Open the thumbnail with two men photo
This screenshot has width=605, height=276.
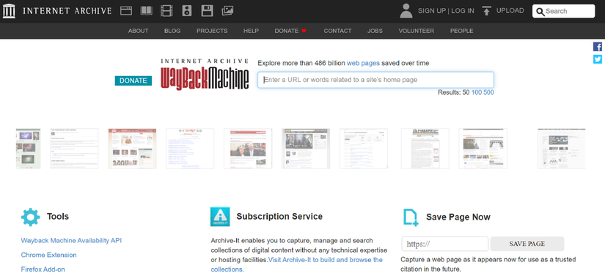coord(248,149)
